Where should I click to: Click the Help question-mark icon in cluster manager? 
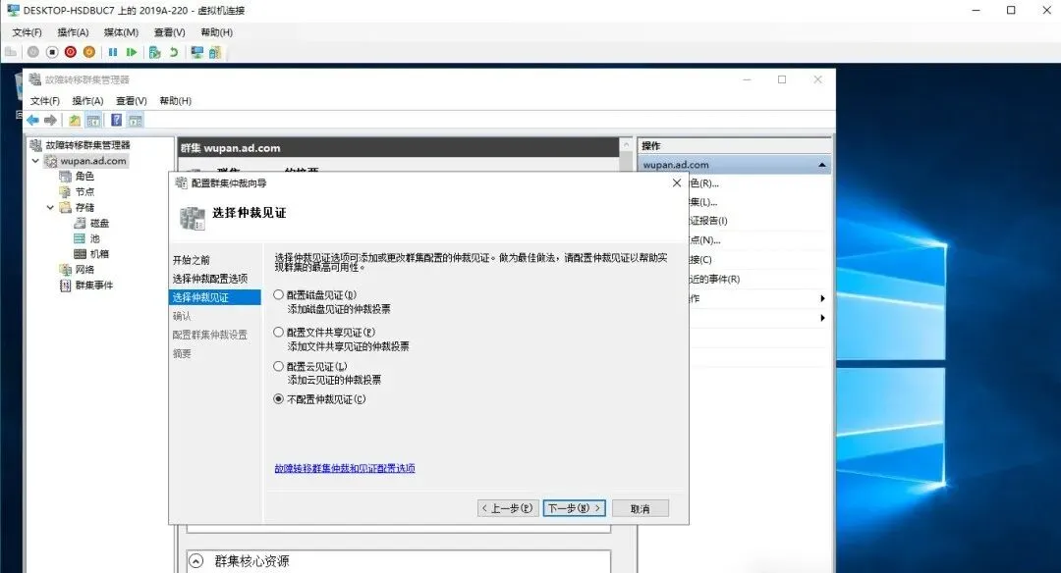point(115,120)
